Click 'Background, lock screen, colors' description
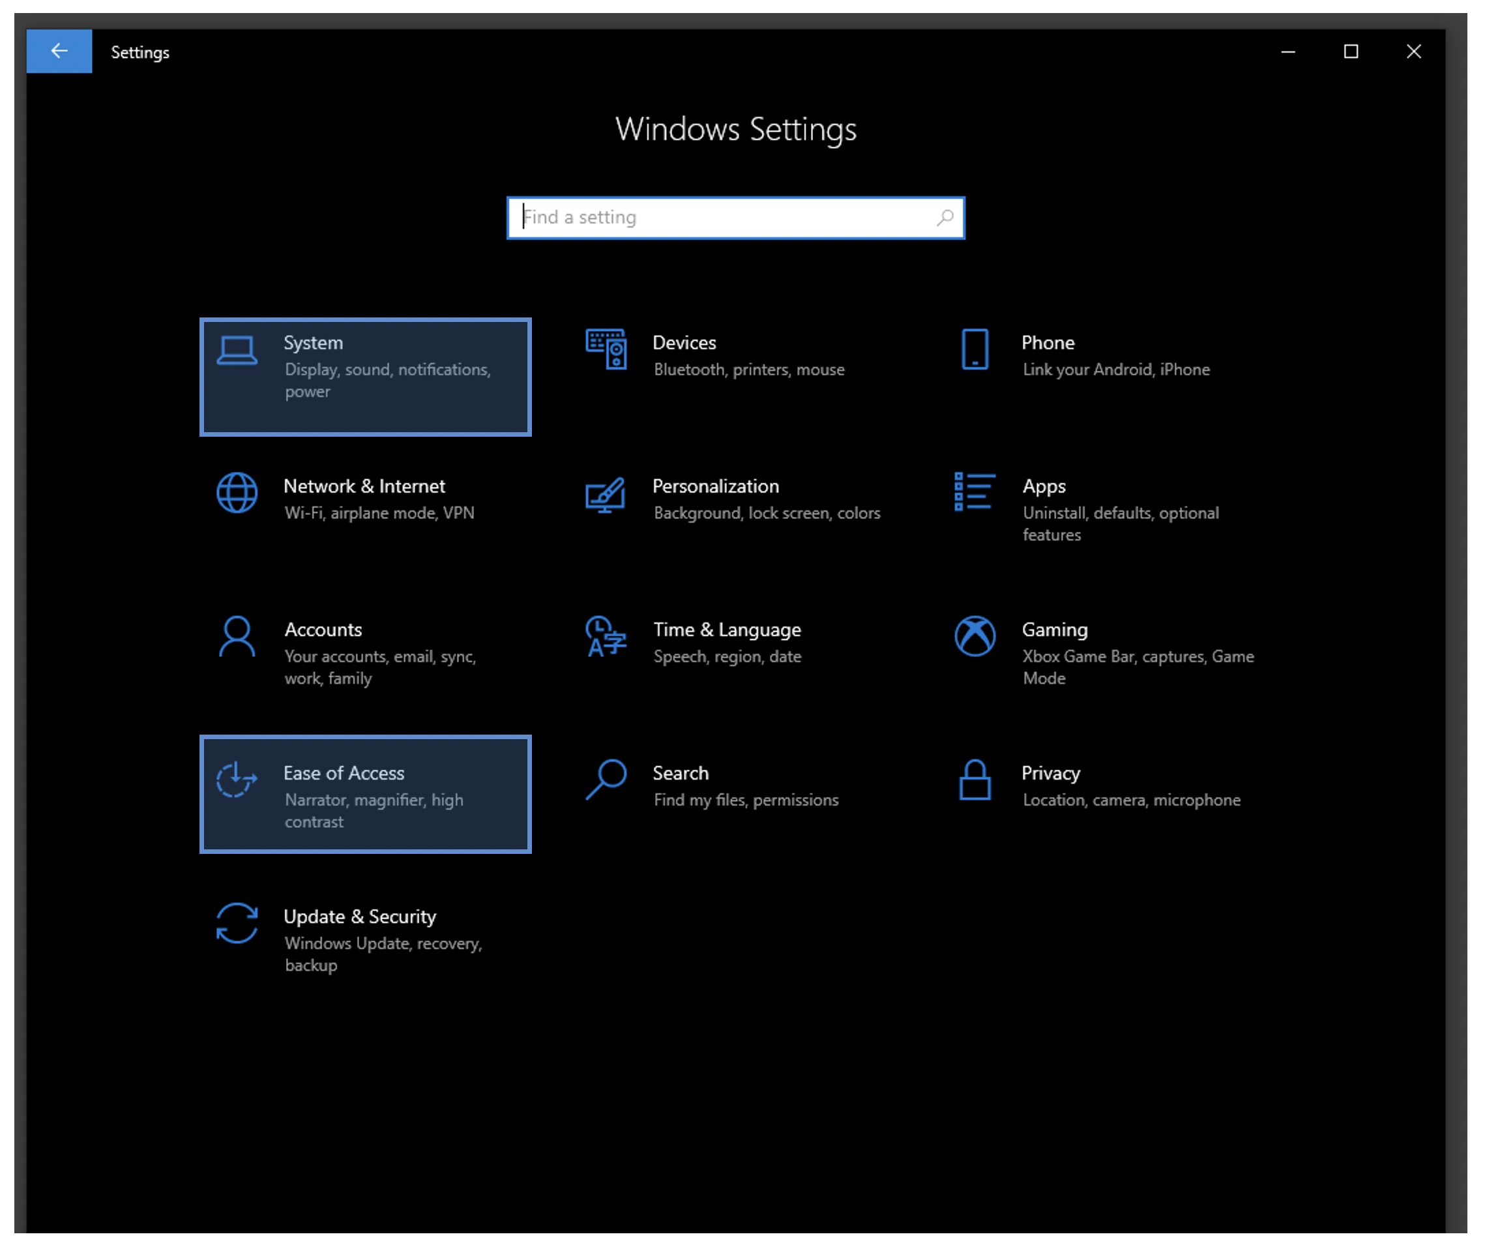Viewport: 1485px width, 1245px height. (767, 514)
